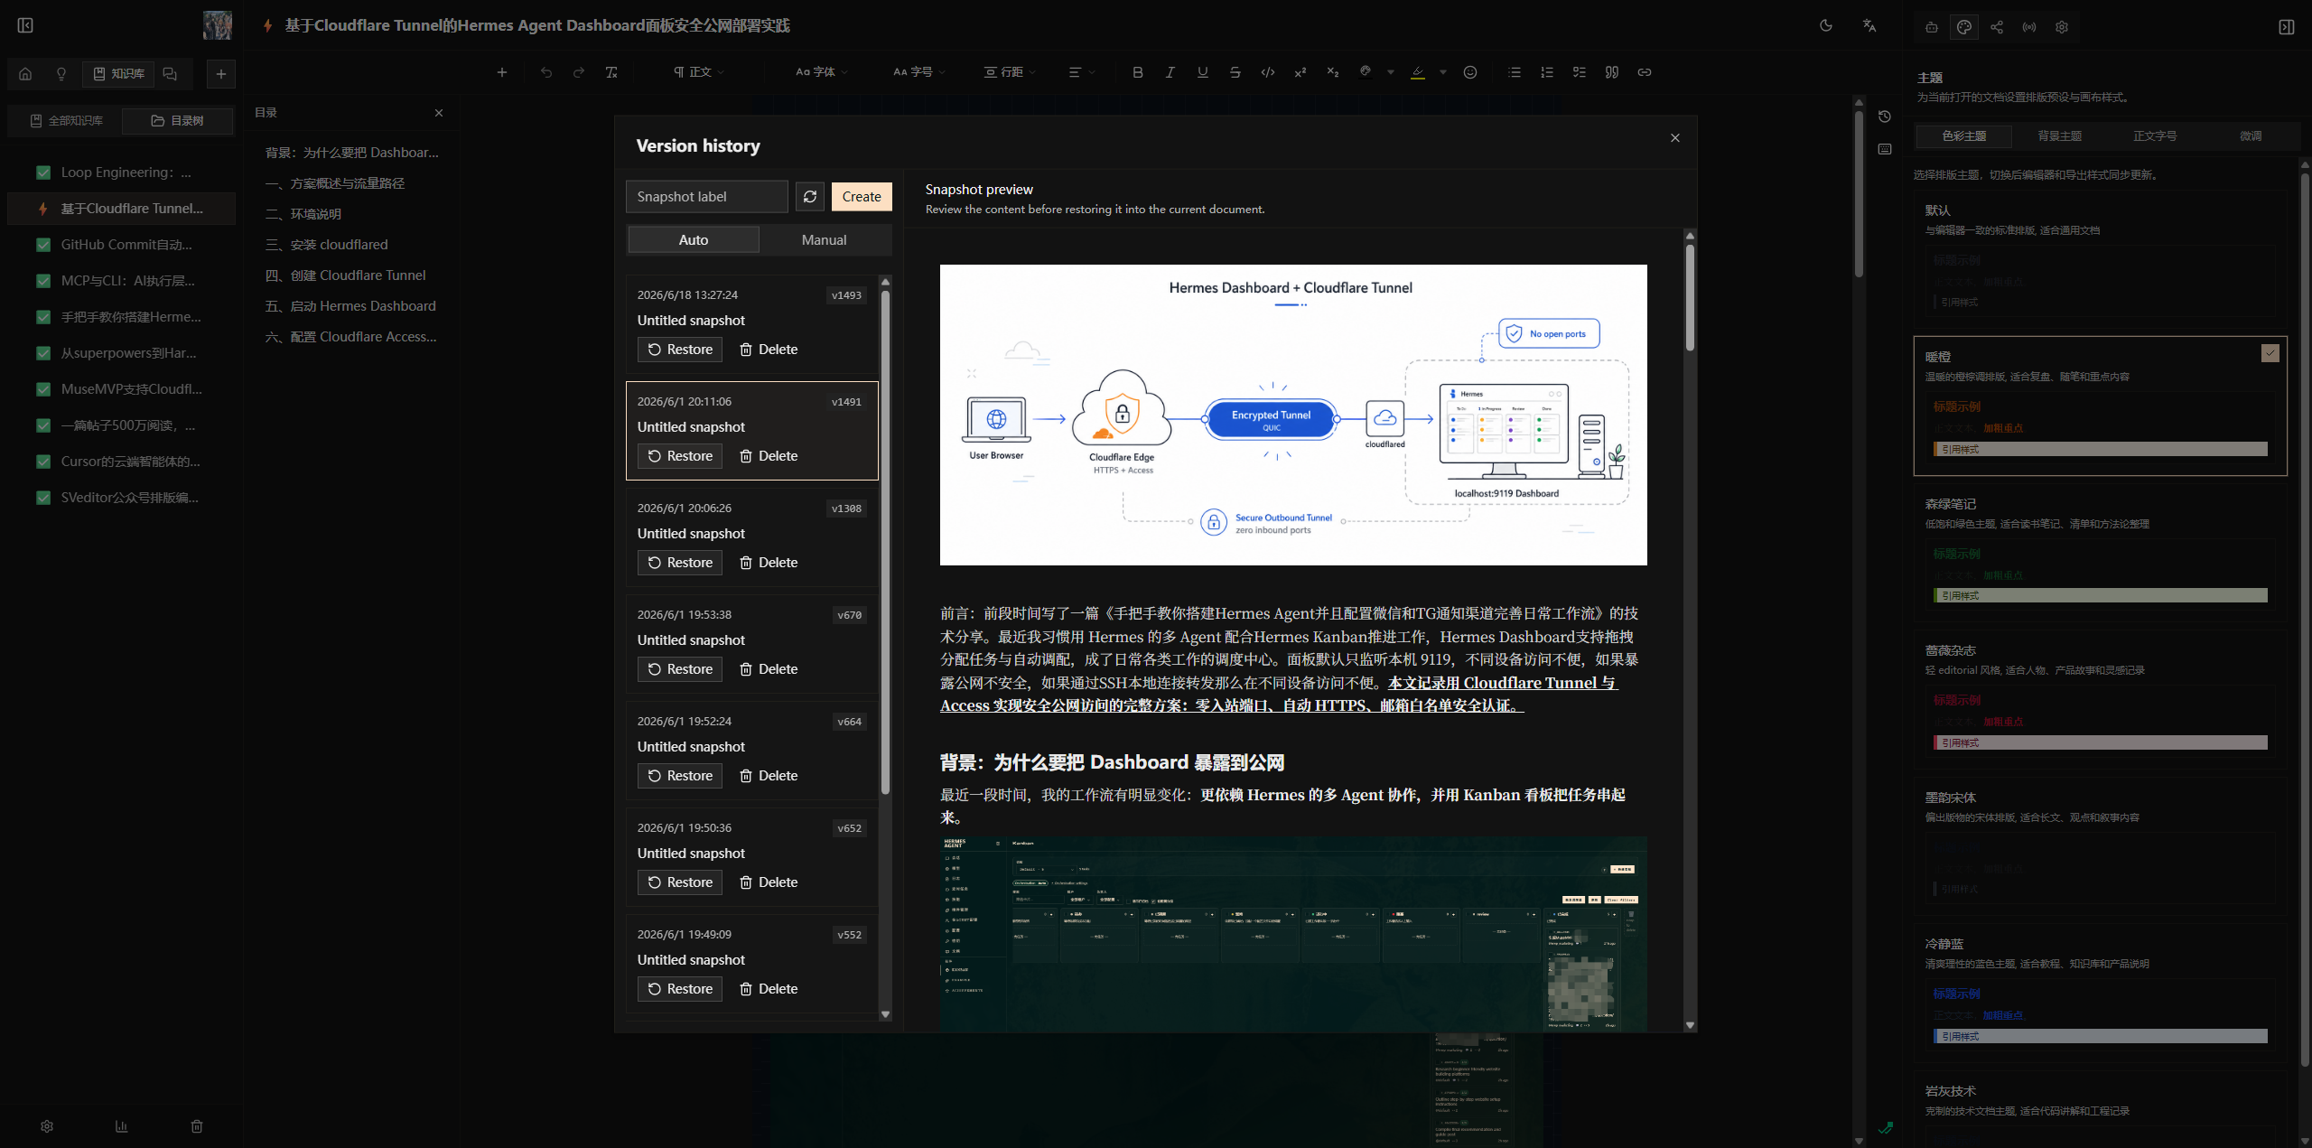Insert inline code format
2312x1148 pixels.
click(x=1268, y=72)
